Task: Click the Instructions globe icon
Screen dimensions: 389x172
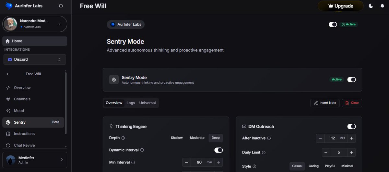Action: 8,134
